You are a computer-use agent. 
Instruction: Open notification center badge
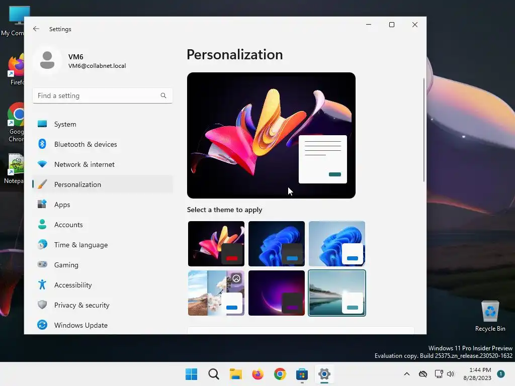tap(501, 374)
